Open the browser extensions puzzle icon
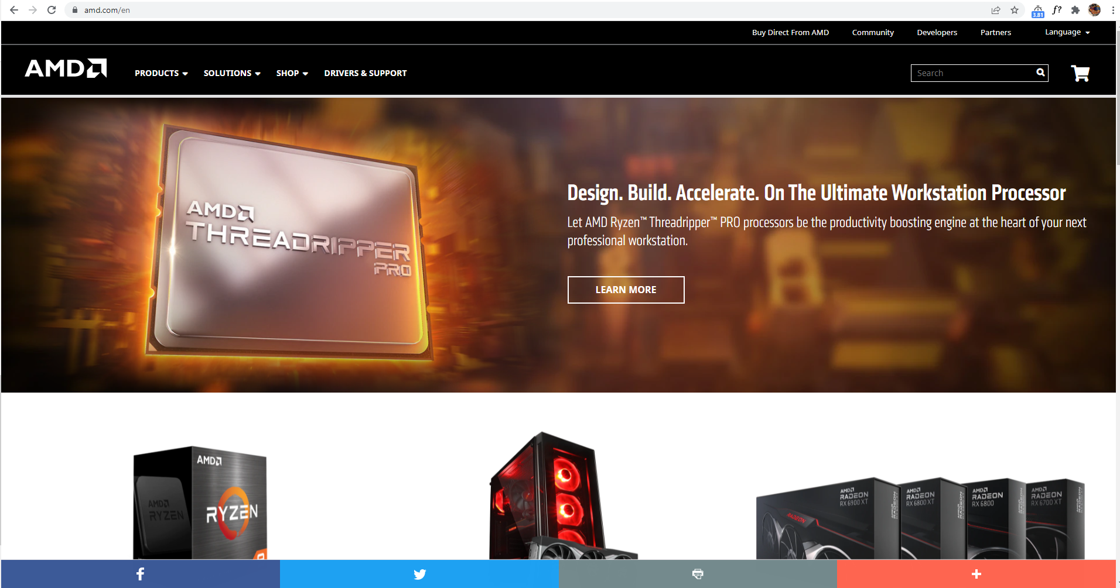Viewport: 1120px width, 588px height. point(1075,9)
